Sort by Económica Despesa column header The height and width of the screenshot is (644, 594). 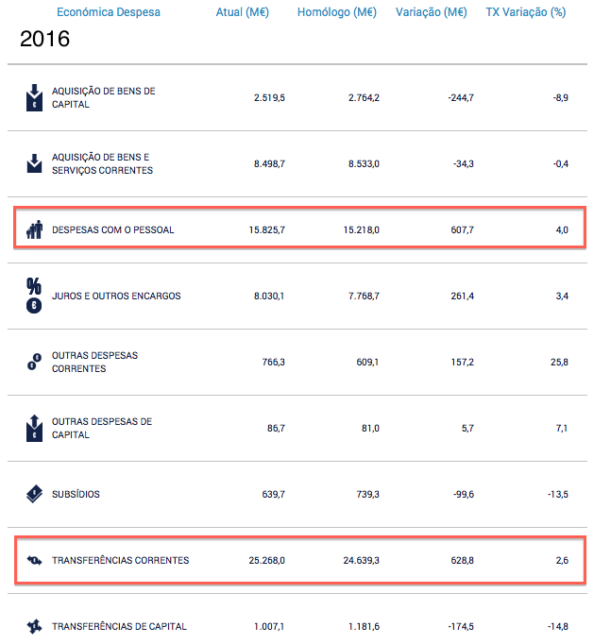click(x=109, y=12)
